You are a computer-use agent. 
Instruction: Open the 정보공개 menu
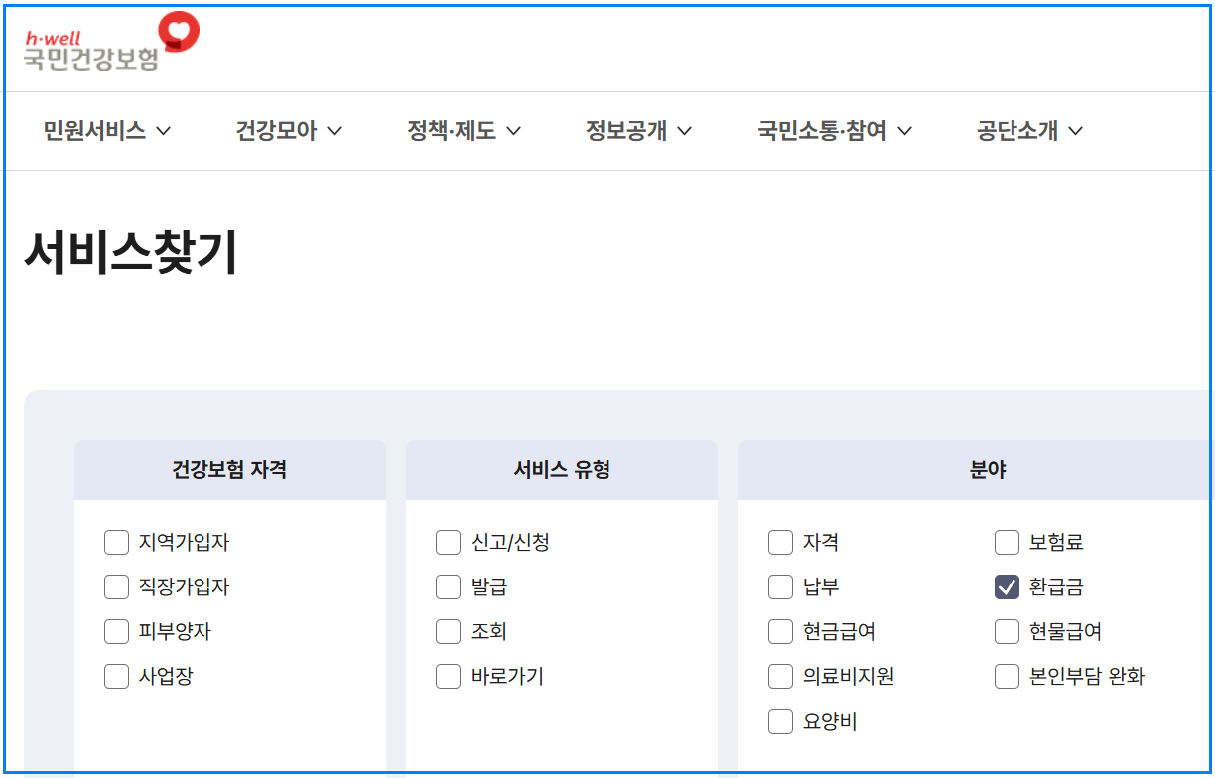tap(634, 130)
